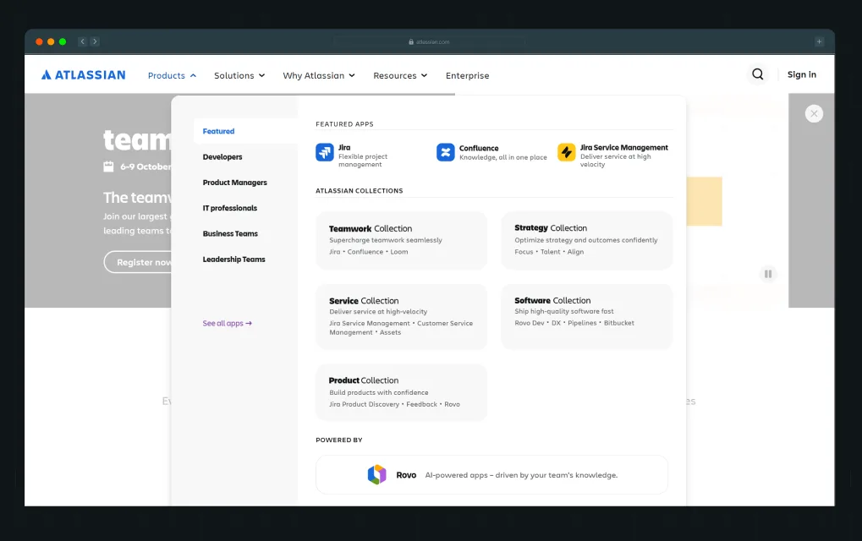Click the Jira app icon
Screen dimensions: 862x541
(x=324, y=152)
